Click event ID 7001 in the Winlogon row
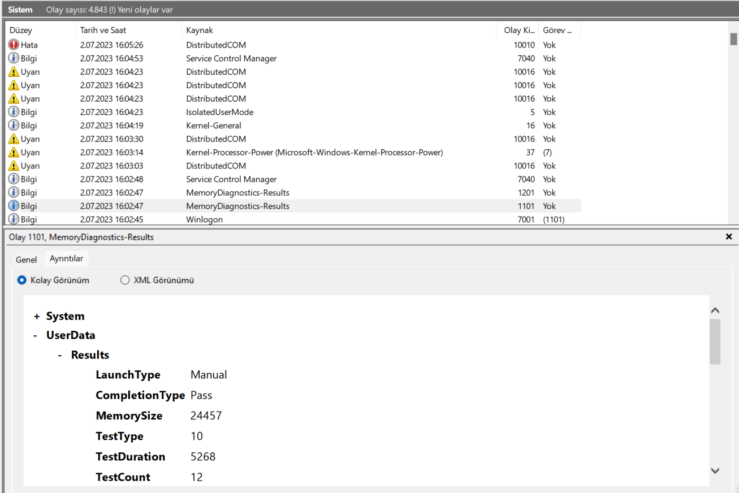Screen dimensions: 739x493 (526, 219)
